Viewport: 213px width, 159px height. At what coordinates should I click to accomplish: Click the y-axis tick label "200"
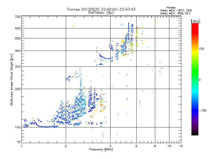click(x=18, y=89)
